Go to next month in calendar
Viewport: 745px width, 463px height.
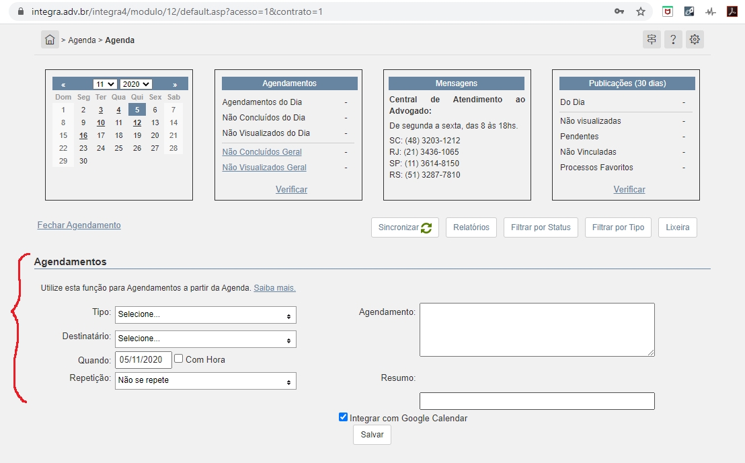(x=175, y=85)
